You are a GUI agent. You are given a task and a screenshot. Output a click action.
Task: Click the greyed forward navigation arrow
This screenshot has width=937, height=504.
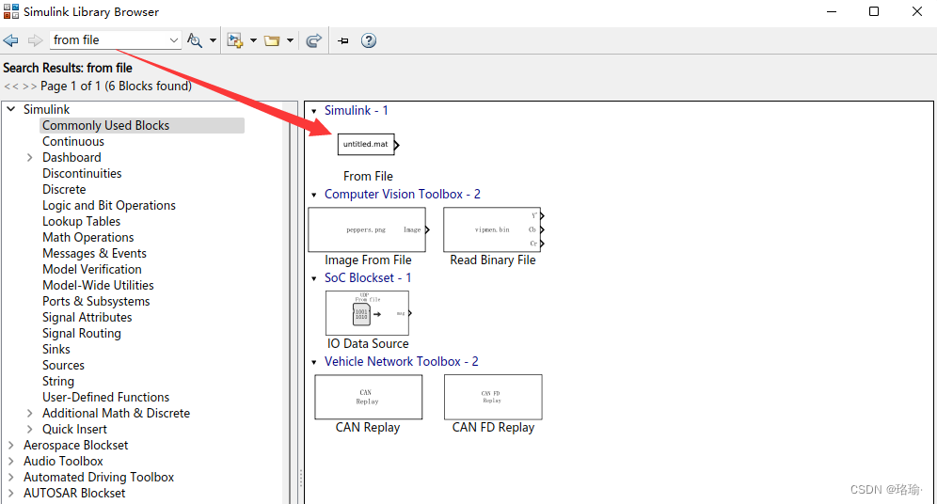(x=35, y=40)
